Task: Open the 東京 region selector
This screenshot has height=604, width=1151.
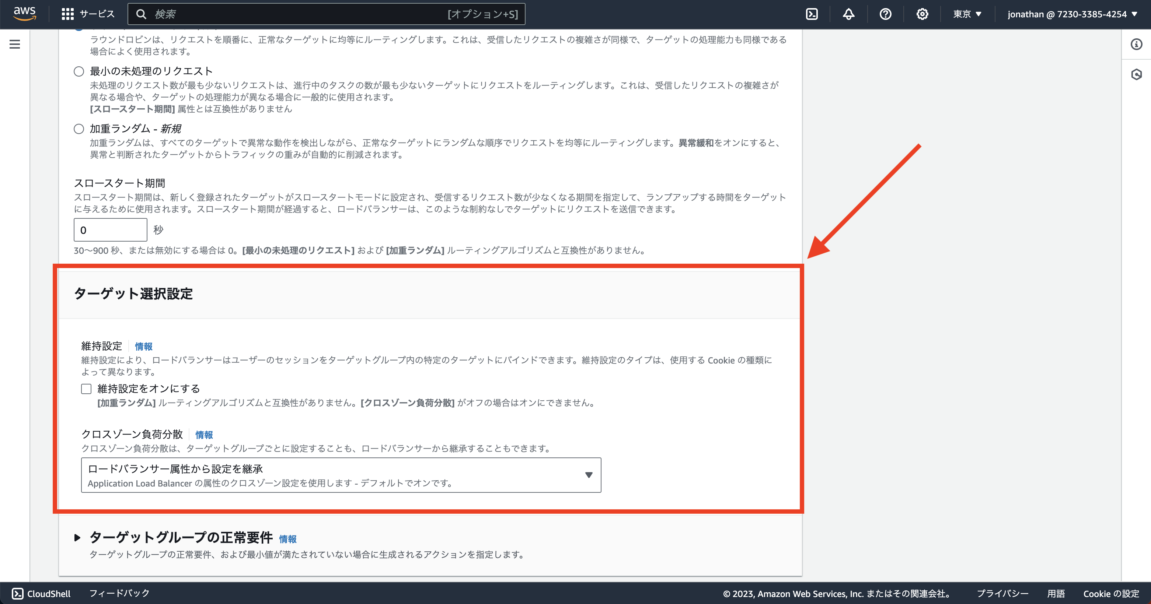Action: [x=967, y=14]
